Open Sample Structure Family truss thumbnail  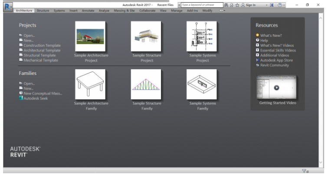coord(146,84)
